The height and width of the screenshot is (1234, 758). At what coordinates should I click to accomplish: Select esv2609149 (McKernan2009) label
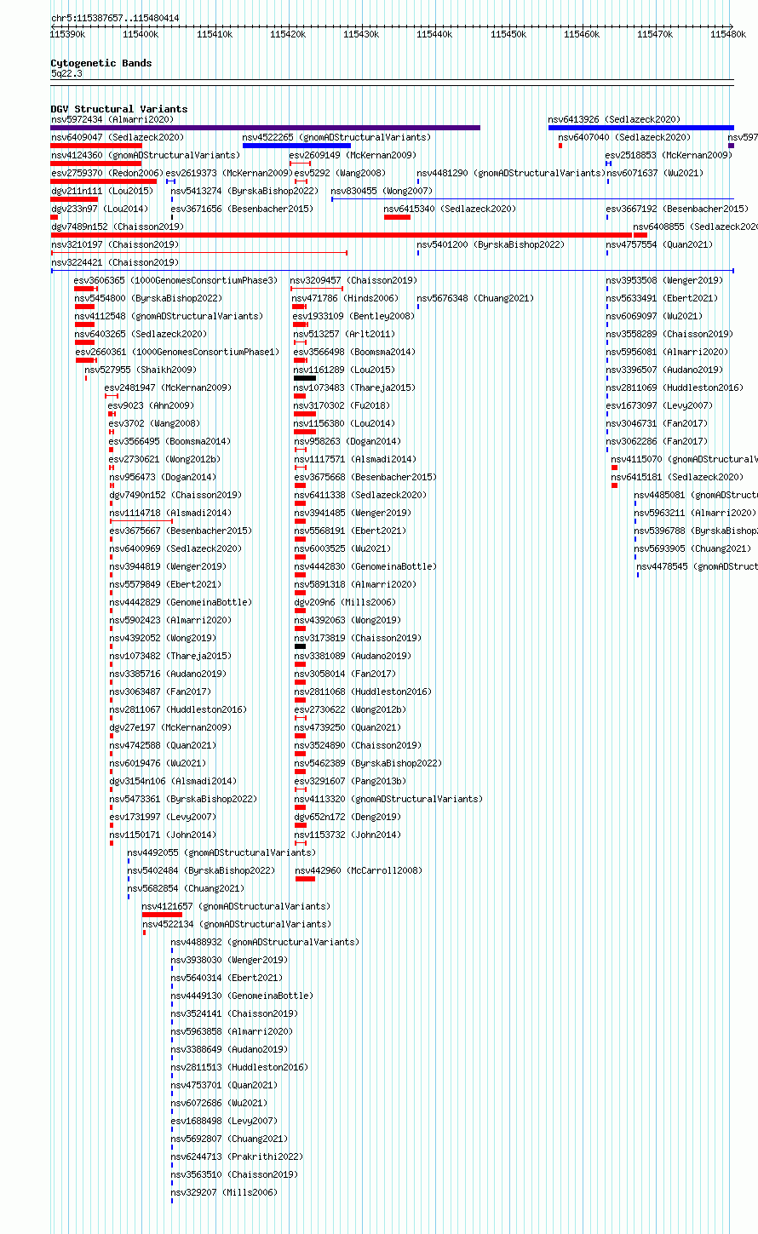(353, 156)
